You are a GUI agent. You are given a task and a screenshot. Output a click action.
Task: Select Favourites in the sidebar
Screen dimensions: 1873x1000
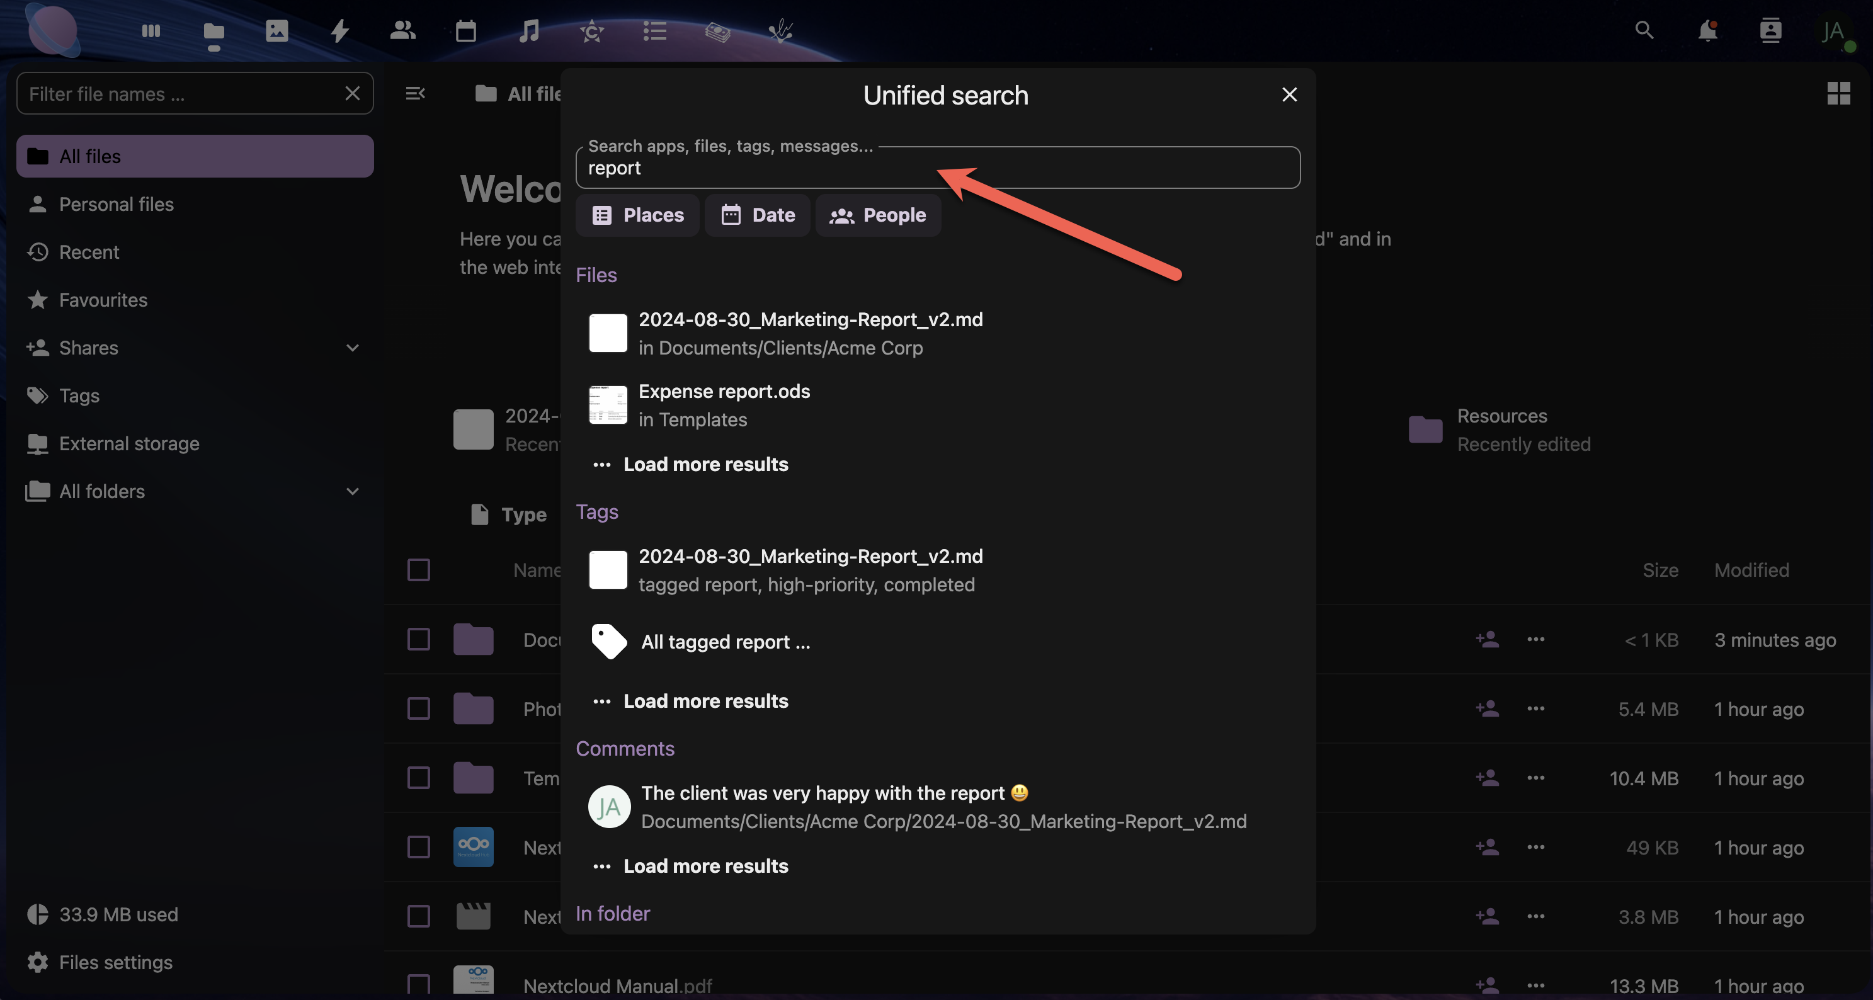(x=103, y=300)
